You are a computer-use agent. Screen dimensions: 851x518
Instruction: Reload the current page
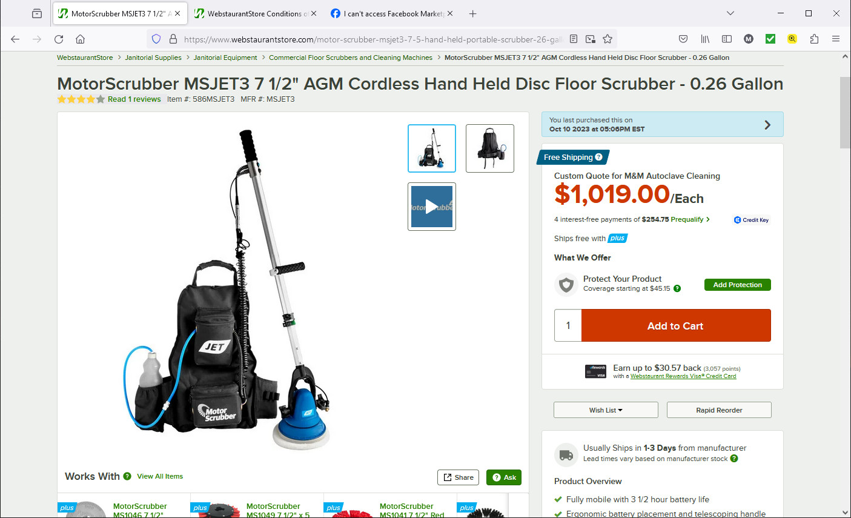point(59,39)
